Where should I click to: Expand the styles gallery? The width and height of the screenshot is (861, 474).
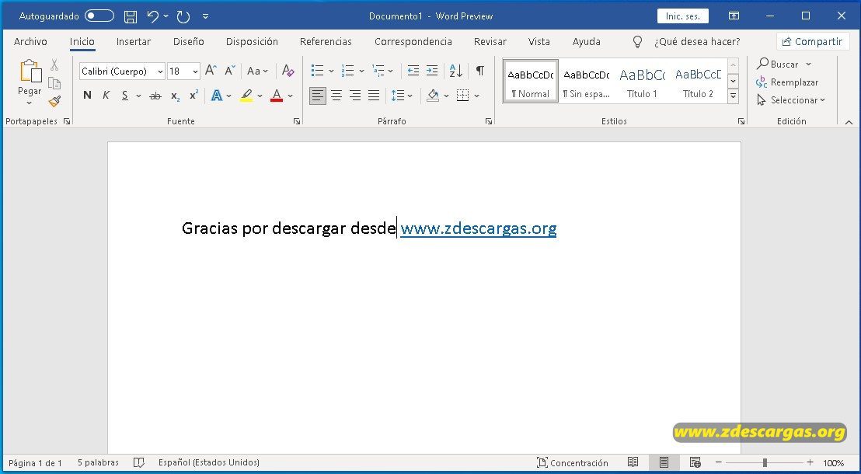733,96
